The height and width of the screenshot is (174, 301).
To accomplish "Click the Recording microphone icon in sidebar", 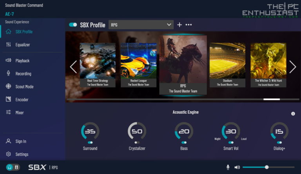I will (x=8, y=74).
